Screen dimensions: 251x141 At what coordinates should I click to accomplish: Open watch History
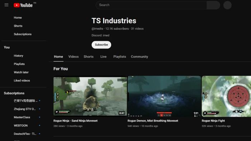point(19,56)
